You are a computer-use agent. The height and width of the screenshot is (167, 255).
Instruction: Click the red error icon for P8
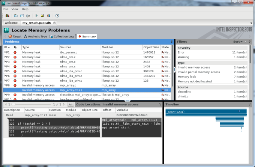coord(15,85)
